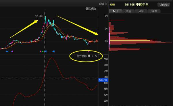
Task: Click the 决策矩阵 button
Action: [164, 5]
